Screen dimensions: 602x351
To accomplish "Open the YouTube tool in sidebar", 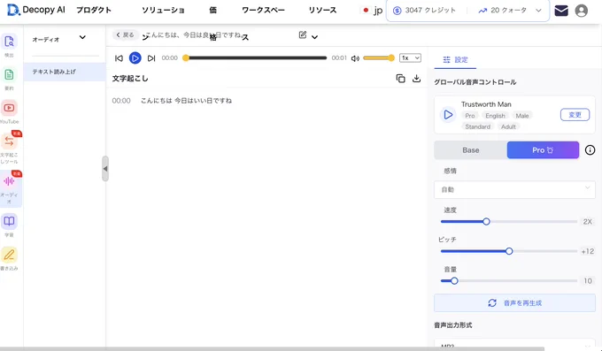I will (9, 108).
